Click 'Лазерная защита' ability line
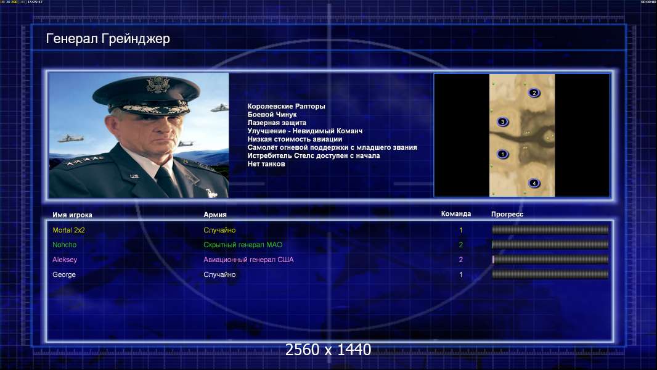This screenshot has width=657, height=370. (277, 123)
